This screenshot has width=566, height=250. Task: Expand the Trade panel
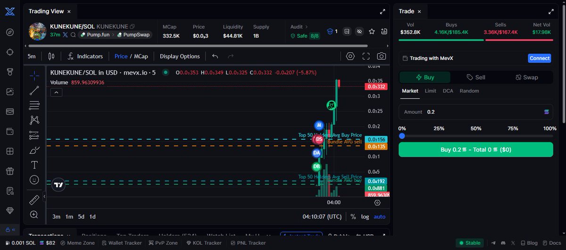(550, 11)
